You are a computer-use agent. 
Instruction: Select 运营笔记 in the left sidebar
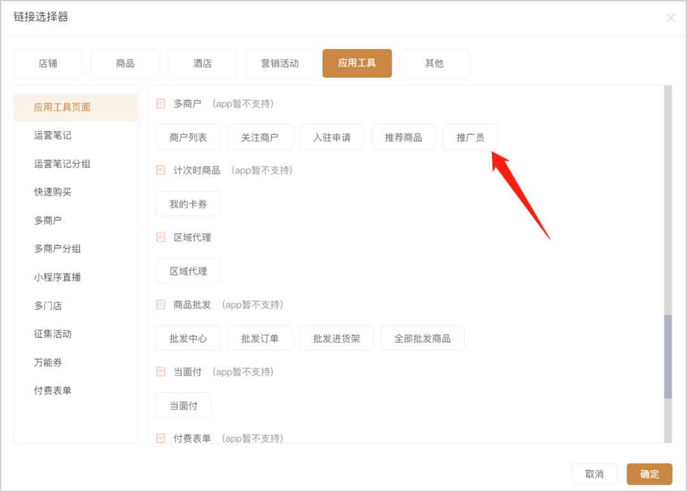click(53, 135)
